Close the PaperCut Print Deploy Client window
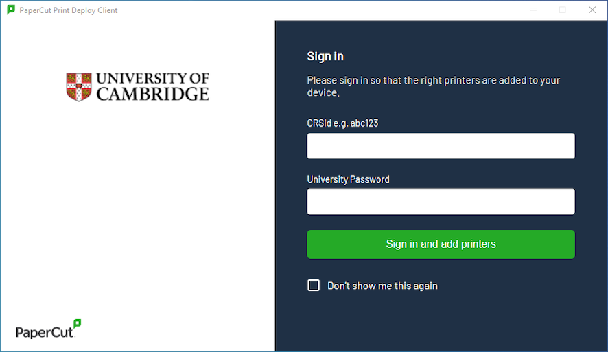608x352 pixels. pos(592,10)
